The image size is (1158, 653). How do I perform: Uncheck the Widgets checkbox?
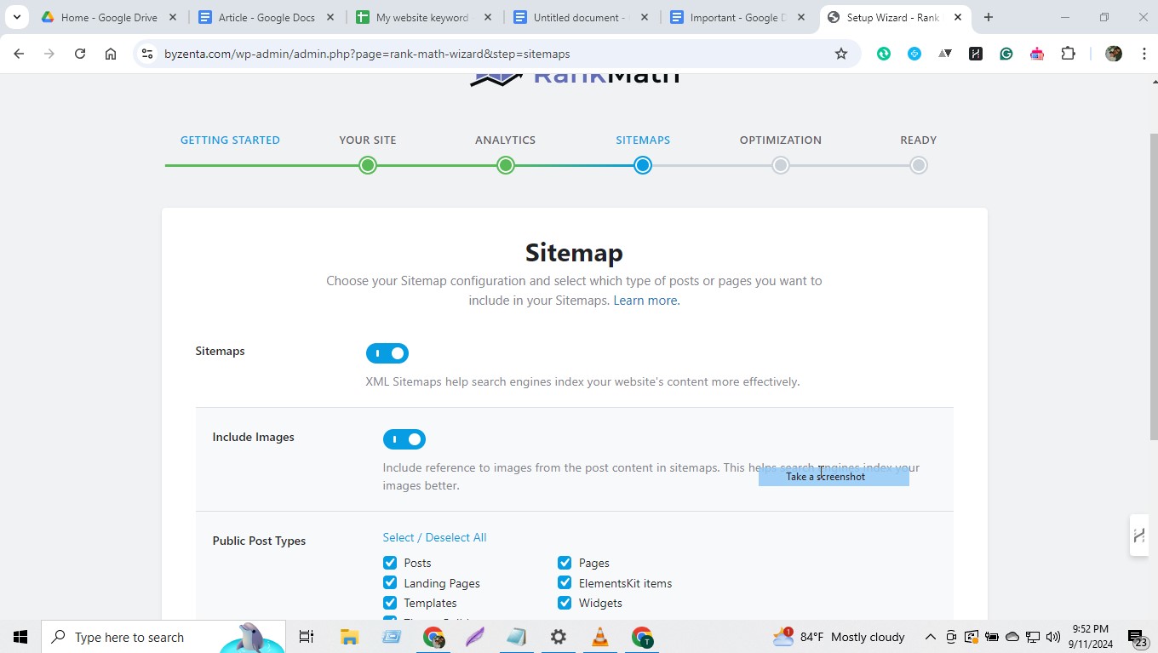(565, 603)
